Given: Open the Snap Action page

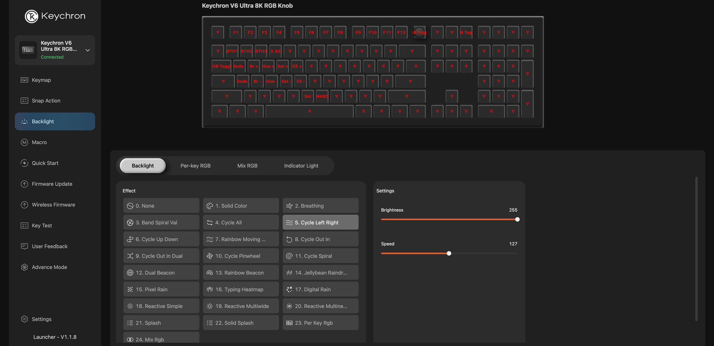Looking at the screenshot, I should click(x=46, y=101).
